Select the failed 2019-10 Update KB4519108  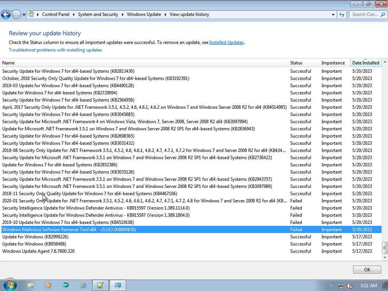(191, 222)
